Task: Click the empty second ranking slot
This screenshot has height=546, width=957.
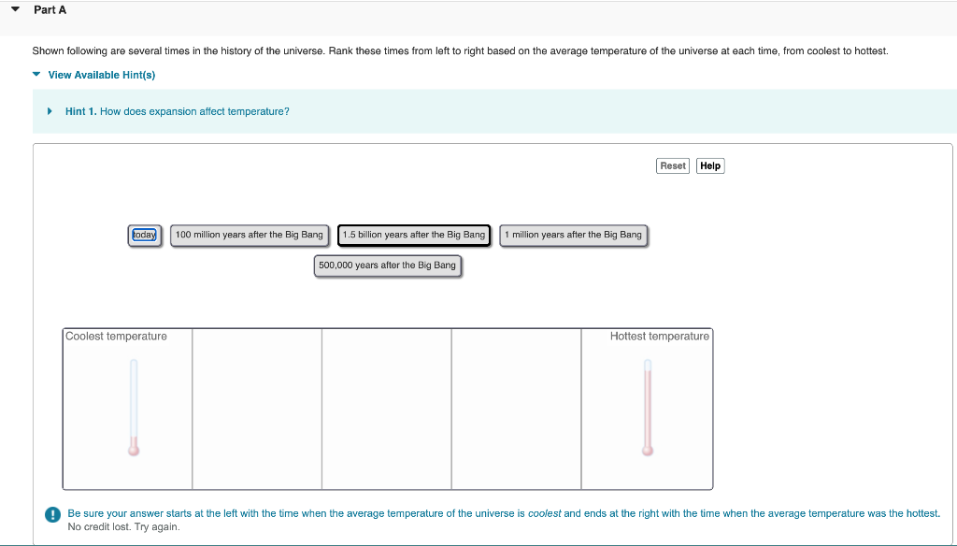Action: tap(256, 409)
